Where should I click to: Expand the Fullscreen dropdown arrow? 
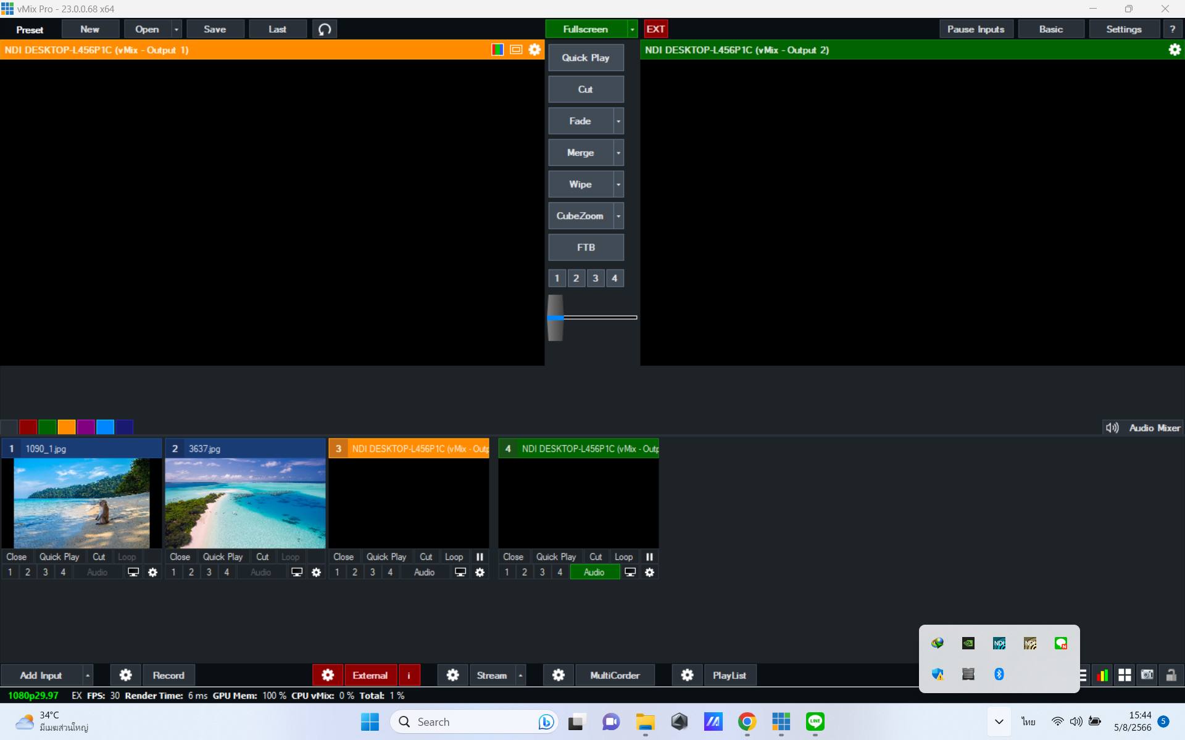pyautogui.click(x=632, y=29)
